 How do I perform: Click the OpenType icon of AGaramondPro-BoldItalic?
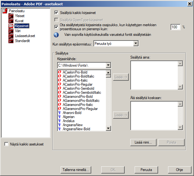click(59, 101)
